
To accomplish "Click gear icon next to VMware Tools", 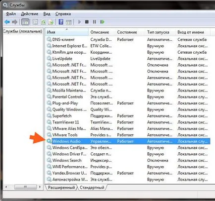I will coord(49,135).
